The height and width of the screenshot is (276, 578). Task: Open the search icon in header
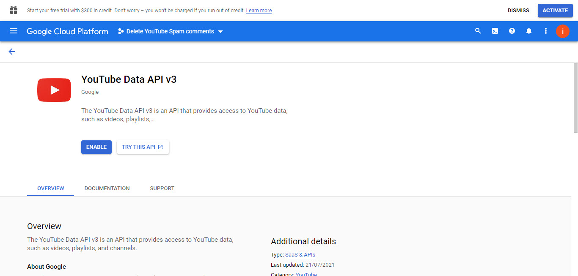478,31
